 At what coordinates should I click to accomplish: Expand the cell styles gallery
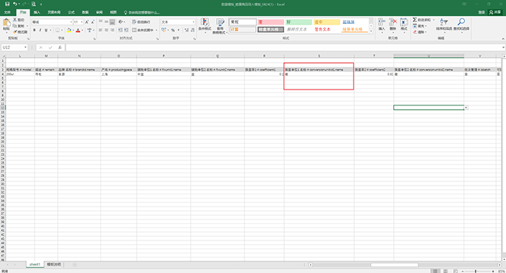tap(371, 31)
